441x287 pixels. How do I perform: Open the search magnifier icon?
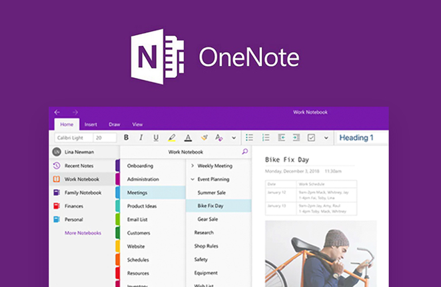244,152
